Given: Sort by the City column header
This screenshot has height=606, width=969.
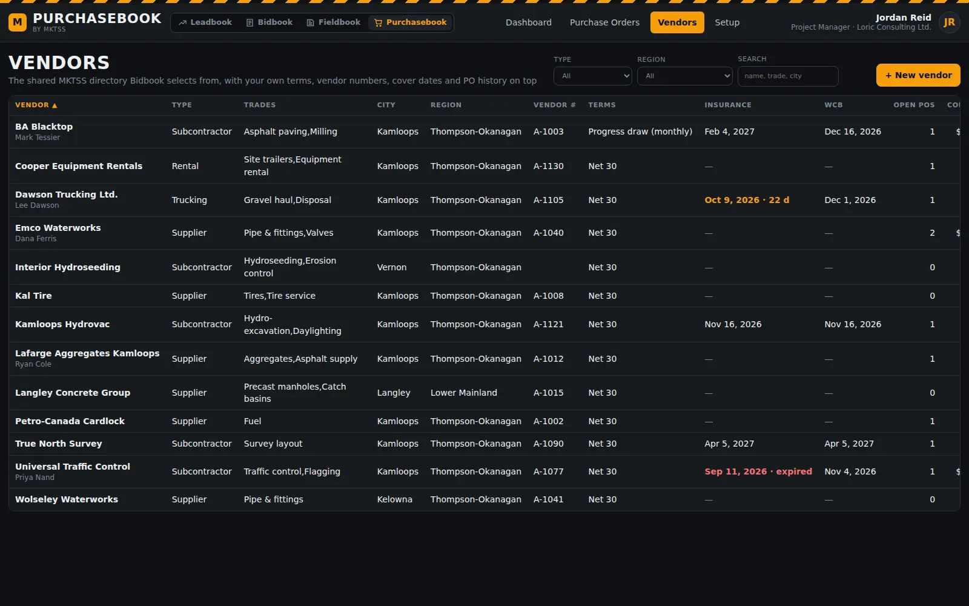Looking at the screenshot, I should coord(386,105).
